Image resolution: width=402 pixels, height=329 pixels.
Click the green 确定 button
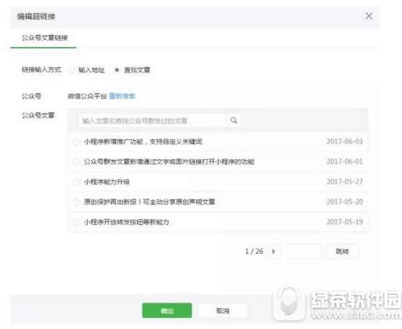click(x=167, y=311)
